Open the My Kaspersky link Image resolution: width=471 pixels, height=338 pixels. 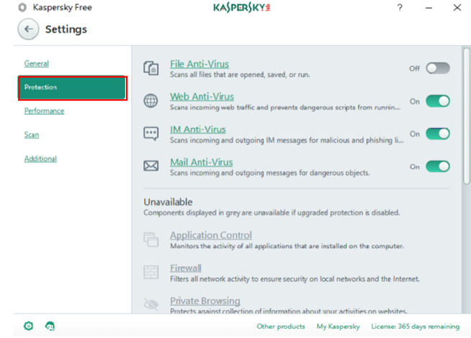click(x=338, y=326)
